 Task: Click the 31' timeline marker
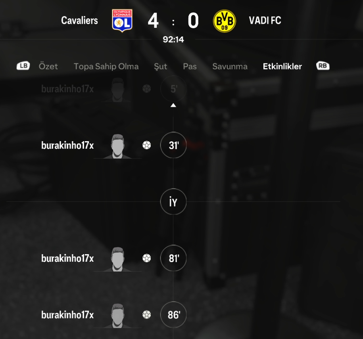[173, 145]
